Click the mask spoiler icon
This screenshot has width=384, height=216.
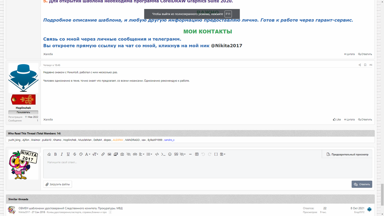[135, 154]
